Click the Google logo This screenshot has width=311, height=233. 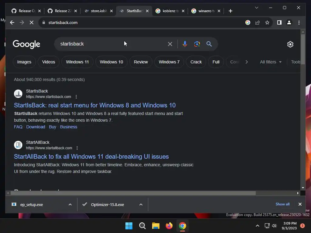tap(26, 44)
